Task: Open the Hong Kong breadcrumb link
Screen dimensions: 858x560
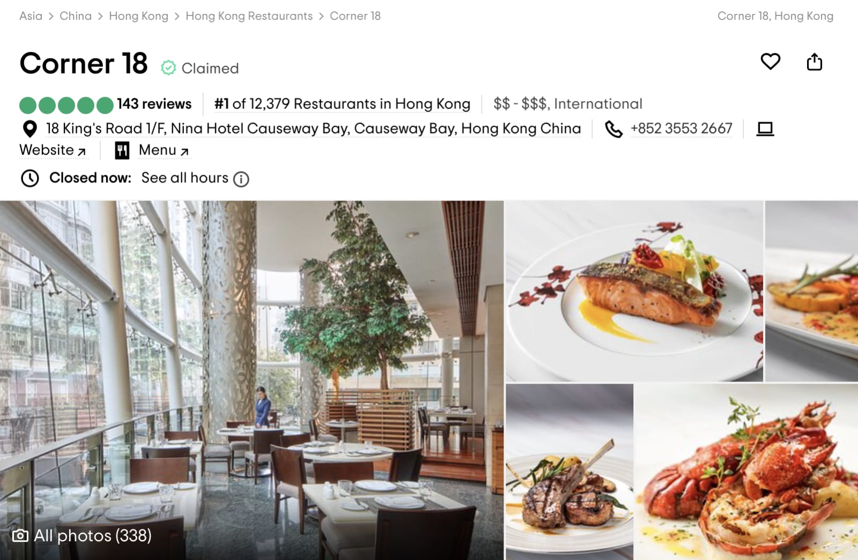Action: [x=138, y=16]
